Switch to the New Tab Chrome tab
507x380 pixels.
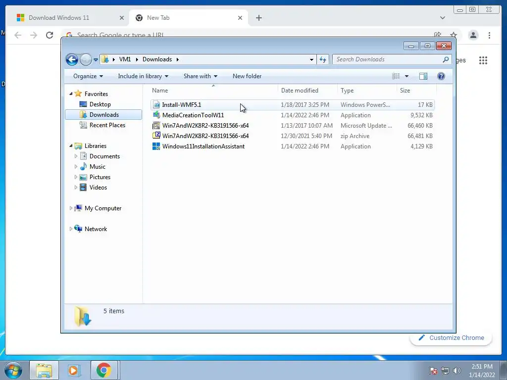(x=188, y=18)
